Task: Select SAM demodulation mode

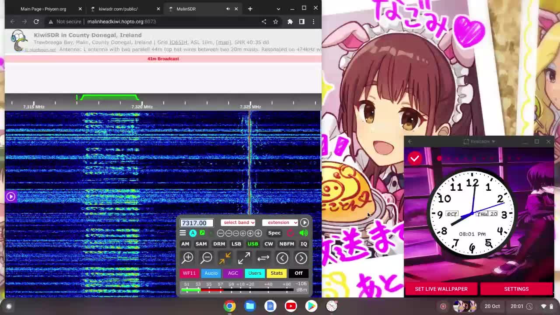Action: (201, 244)
